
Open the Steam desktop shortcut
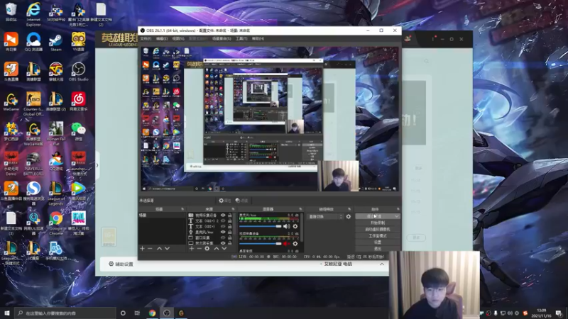[x=56, y=42]
